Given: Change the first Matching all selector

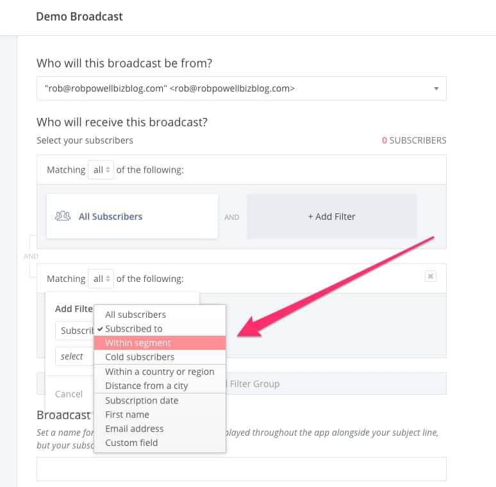Looking at the screenshot, I should pos(101,170).
